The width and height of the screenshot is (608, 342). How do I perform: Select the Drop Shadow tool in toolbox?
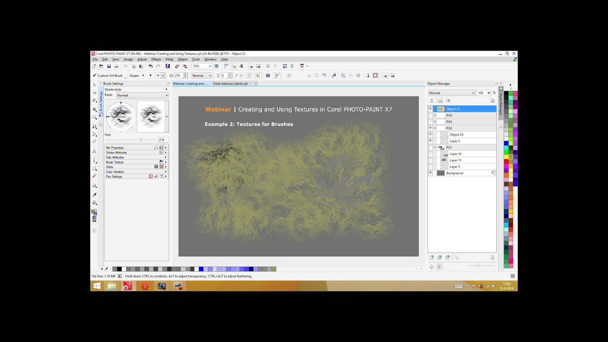point(95,186)
